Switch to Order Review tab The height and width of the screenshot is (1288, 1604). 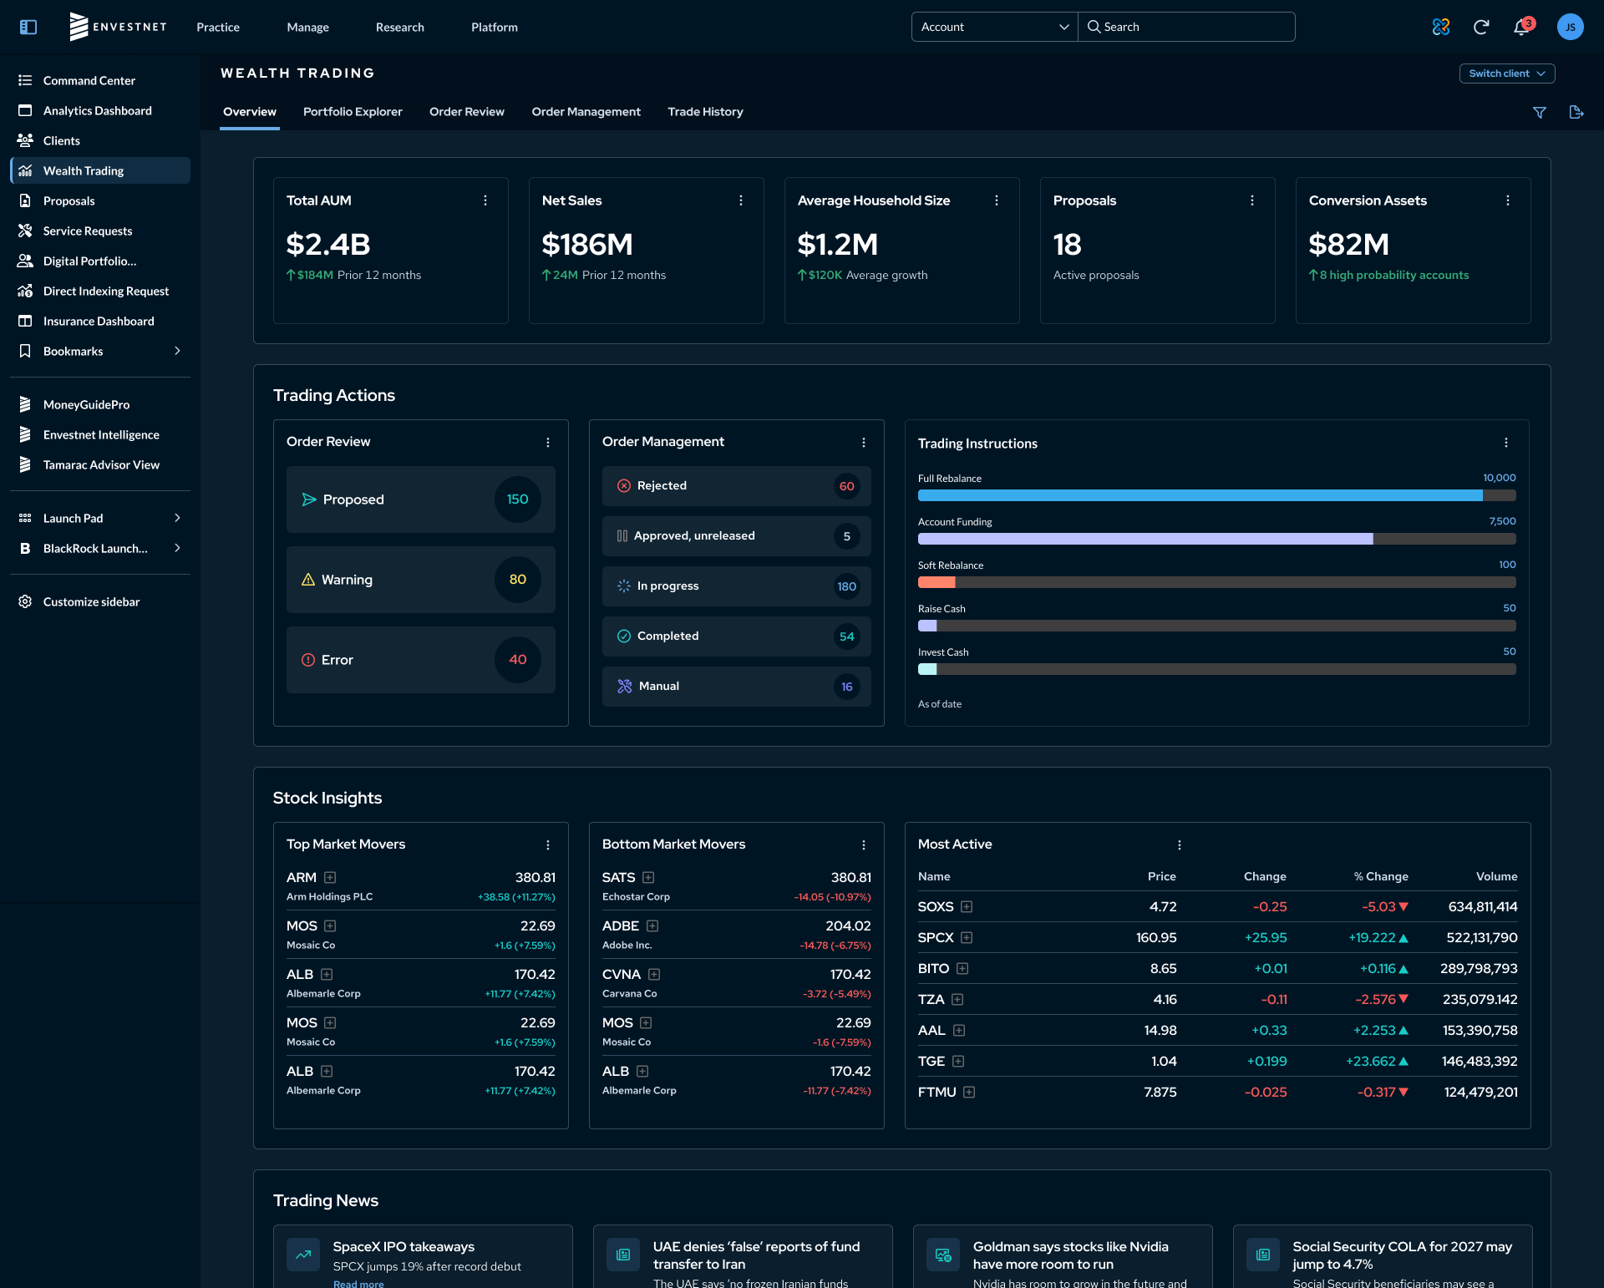click(x=467, y=112)
